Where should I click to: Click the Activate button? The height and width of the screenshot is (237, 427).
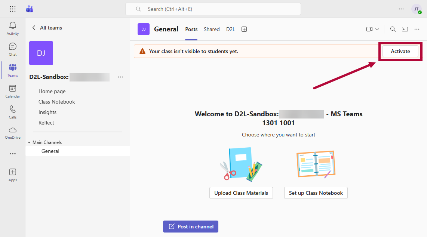coord(400,51)
